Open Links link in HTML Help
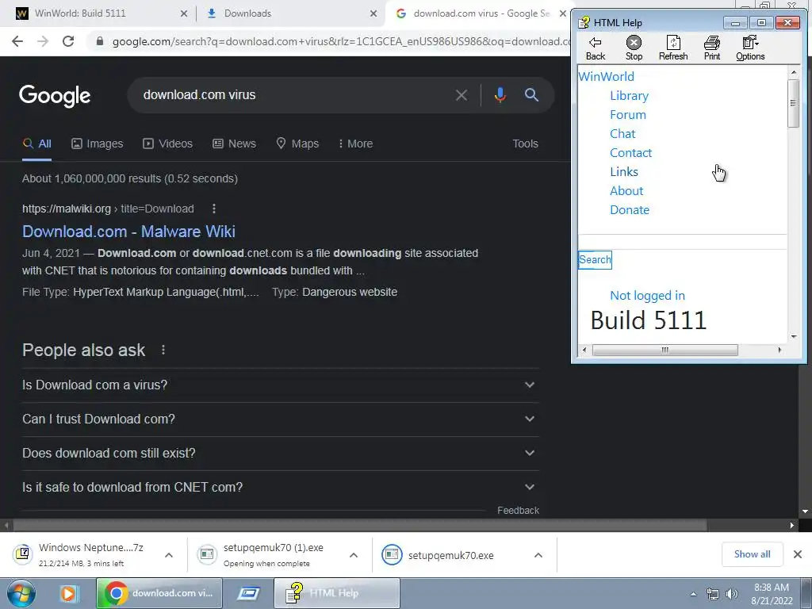Viewport: 812px width, 609px height. coord(624,172)
